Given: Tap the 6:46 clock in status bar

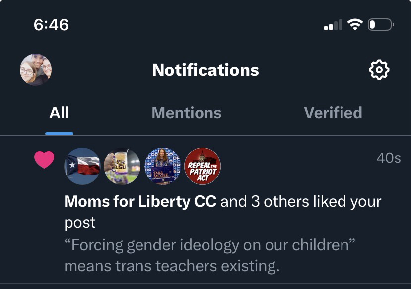Looking at the screenshot, I should [51, 24].
